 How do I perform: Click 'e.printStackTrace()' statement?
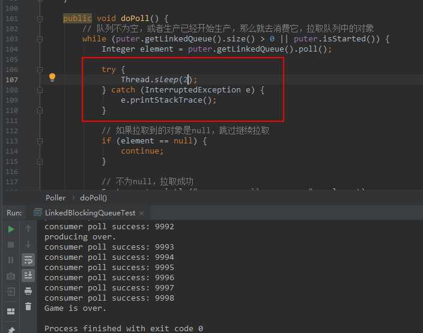tap(168, 100)
